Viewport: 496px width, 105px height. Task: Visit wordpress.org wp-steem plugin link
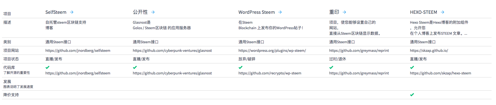[x=272, y=51]
